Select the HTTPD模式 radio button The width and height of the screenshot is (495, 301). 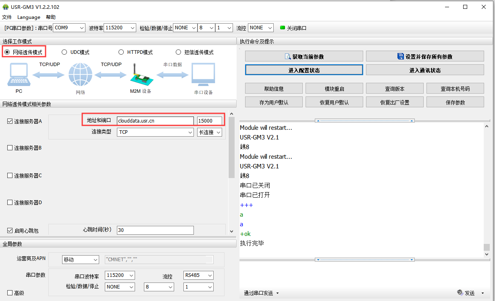point(121,52)
